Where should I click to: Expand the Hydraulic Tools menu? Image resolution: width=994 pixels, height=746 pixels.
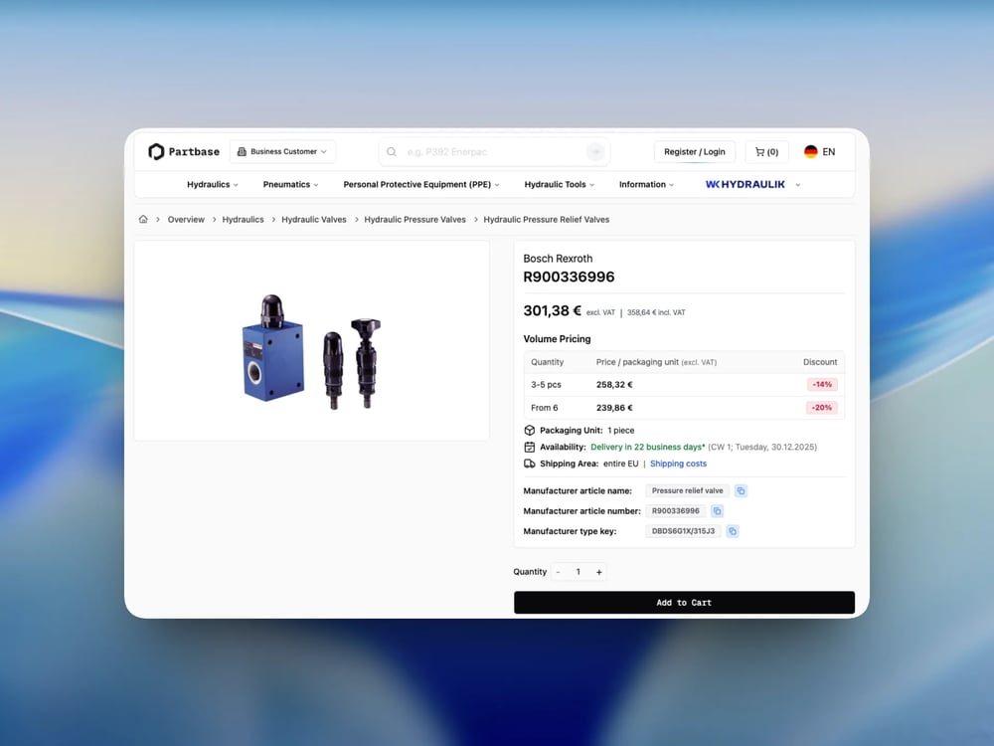point(559,185)
